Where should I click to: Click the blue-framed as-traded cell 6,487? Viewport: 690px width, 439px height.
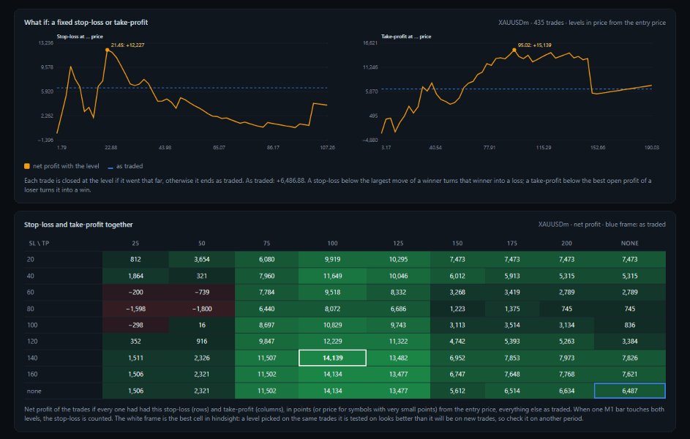[x=630, y=391]
